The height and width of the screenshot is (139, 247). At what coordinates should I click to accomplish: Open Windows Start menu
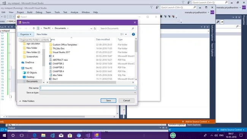tap(4, 135)
